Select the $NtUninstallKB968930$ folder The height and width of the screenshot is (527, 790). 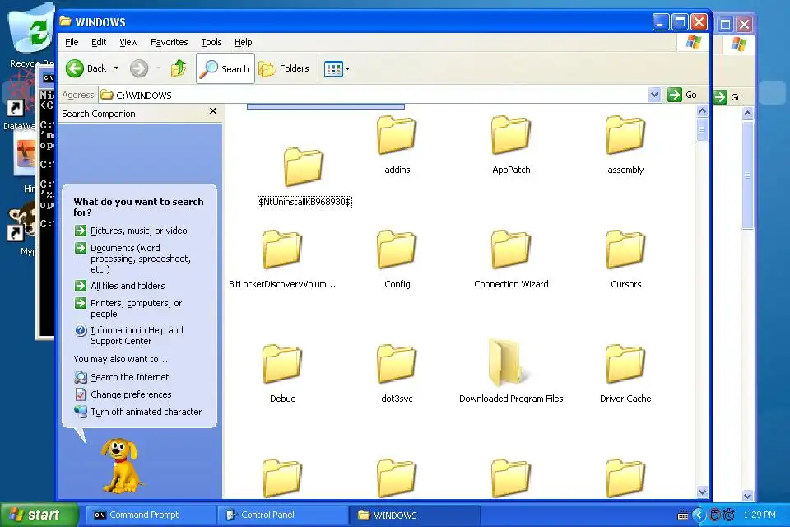click(x=304, y=178)
